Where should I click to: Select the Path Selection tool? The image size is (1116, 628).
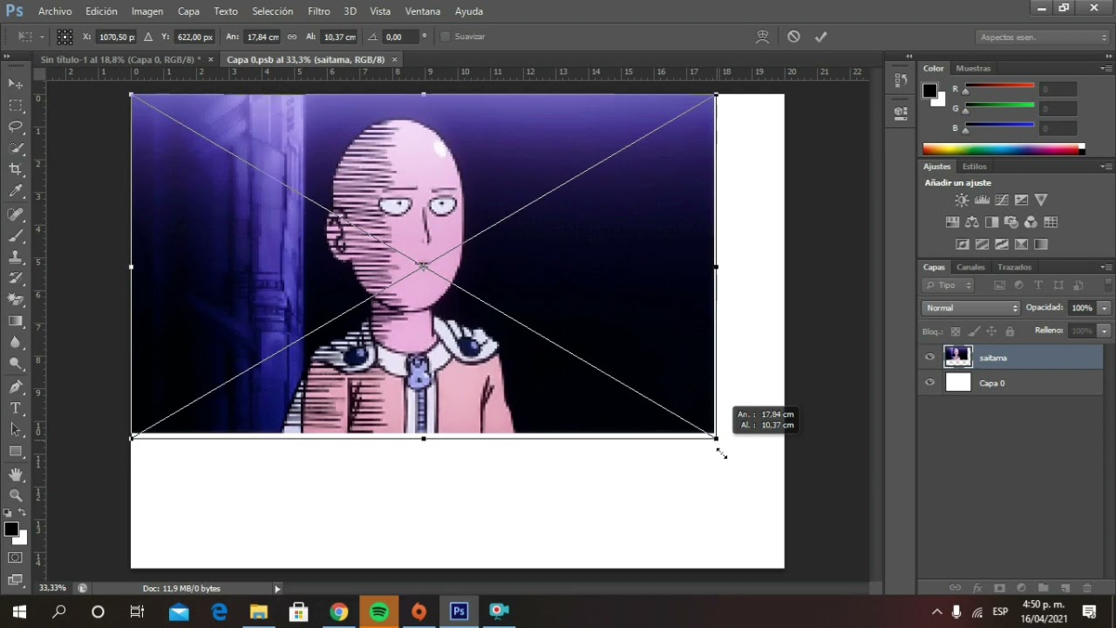pyautogui.click(x=16, y=429)
